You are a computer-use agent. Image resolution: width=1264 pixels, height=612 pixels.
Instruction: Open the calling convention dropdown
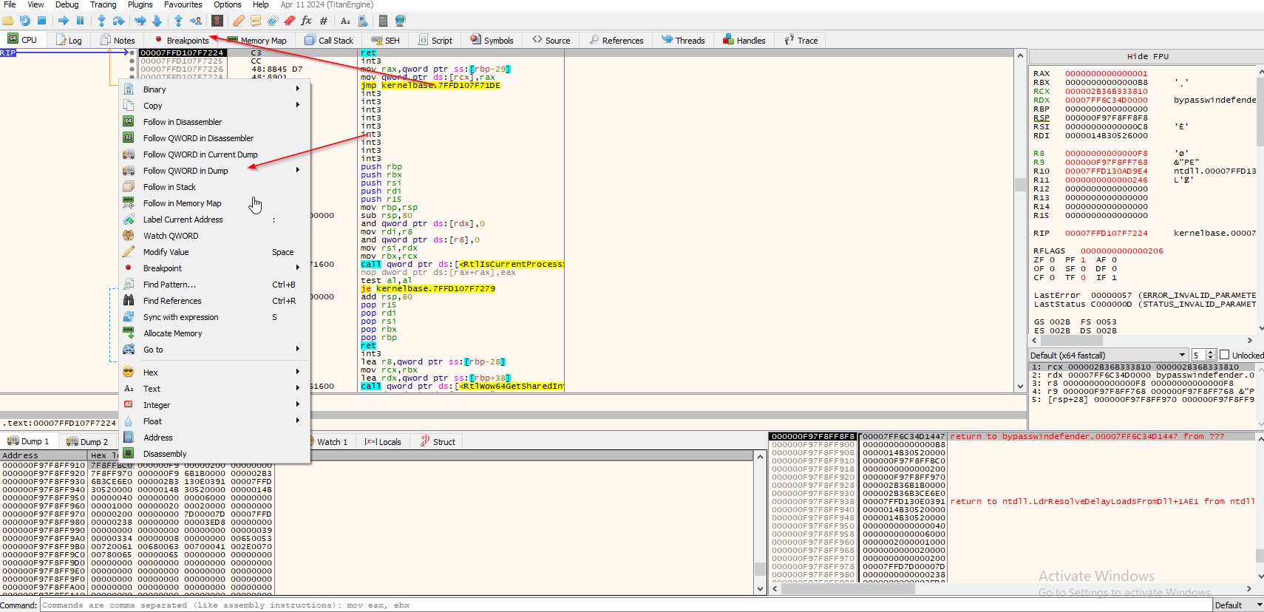point(1109,355)
